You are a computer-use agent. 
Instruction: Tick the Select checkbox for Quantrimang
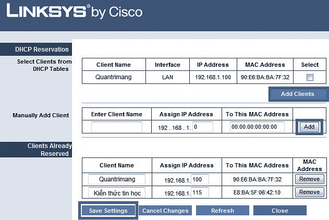(310, 77)
